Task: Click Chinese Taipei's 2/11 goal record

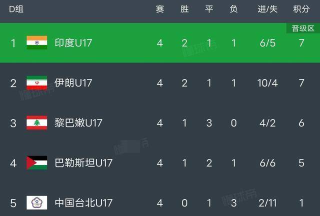Action: coord(266,203)
